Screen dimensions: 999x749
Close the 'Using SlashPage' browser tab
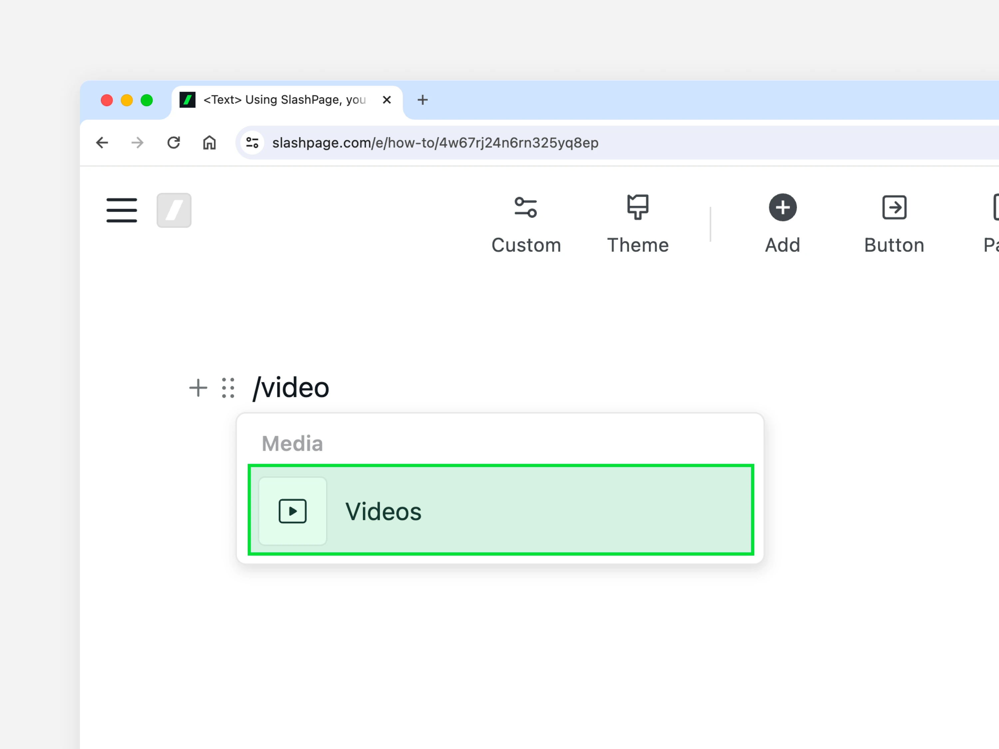387,100
